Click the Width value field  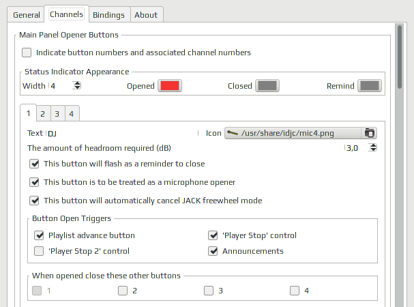61,86
